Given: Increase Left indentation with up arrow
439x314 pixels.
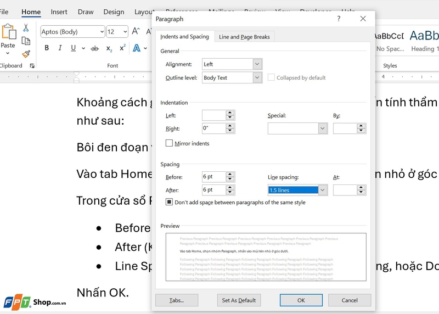Looking at the screenshot, I should (x=230, y=113).
